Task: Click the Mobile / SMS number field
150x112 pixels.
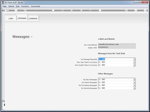Action: (x=117, y=47)
